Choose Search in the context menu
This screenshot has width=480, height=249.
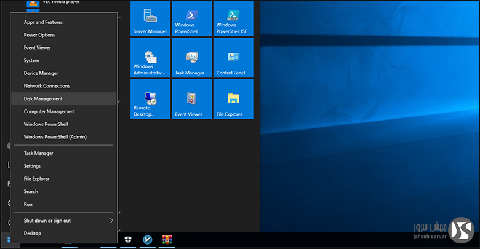[x=63, y=191]
